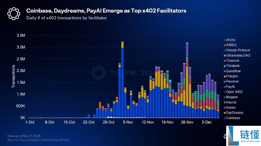This screenshot has height=146, width=261.
Task: Select Virtuals Protocol in the legend
Action: 238,50
